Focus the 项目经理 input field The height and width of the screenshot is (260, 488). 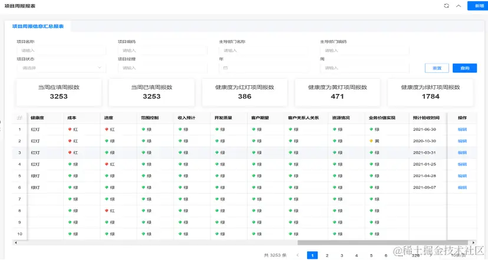pyautogui.click(x=163, y=68)
